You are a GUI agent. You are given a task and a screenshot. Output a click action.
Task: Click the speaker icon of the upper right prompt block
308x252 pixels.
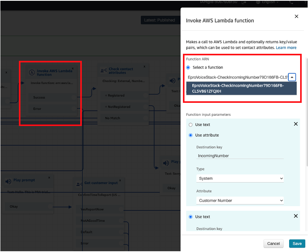(172, 80)
